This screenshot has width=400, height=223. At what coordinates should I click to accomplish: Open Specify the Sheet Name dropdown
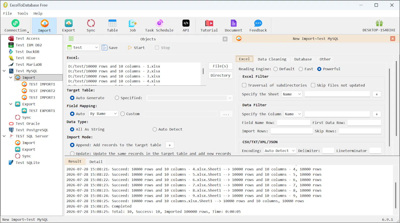pos(292,94)
